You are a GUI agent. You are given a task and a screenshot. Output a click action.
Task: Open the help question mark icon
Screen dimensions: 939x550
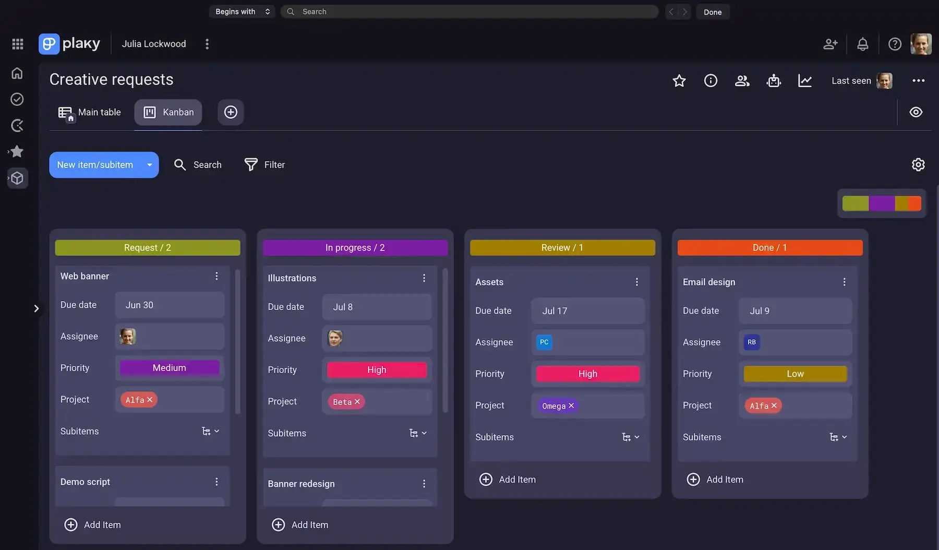click(x=895, y=44)
